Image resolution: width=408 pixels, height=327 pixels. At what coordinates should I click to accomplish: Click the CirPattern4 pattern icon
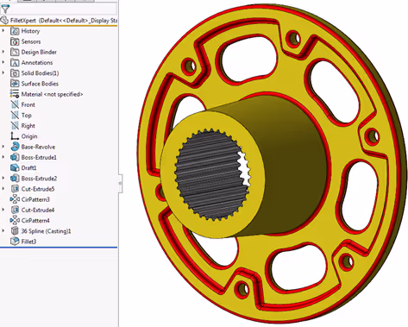[15, 221]
